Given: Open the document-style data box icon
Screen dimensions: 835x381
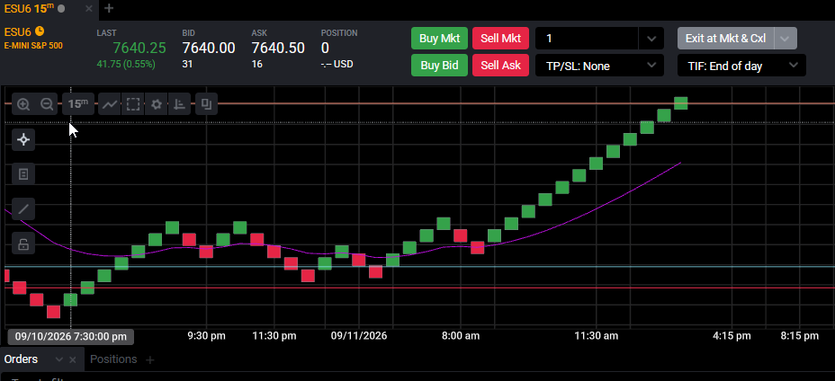Looking at the screenshot, I should pos(23,174).
